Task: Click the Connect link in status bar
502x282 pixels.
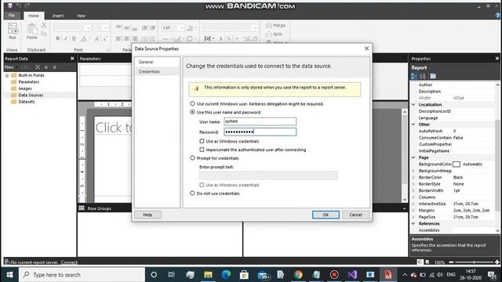Action: pos(69,262)
